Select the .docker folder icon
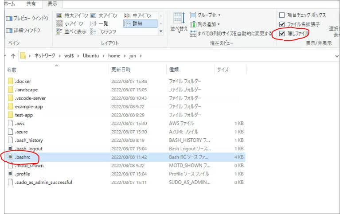This screenshot has width=340, height=214. point(10,82)
